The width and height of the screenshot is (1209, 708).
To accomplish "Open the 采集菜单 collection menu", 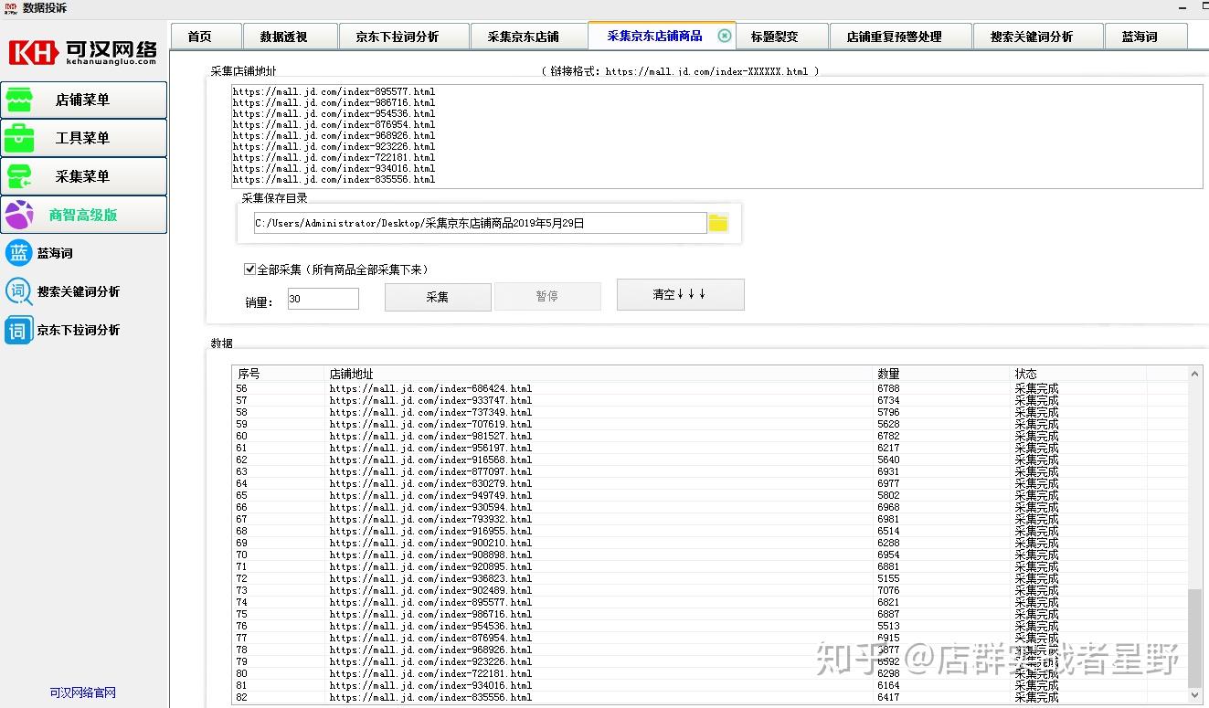I will pos(83,176).
